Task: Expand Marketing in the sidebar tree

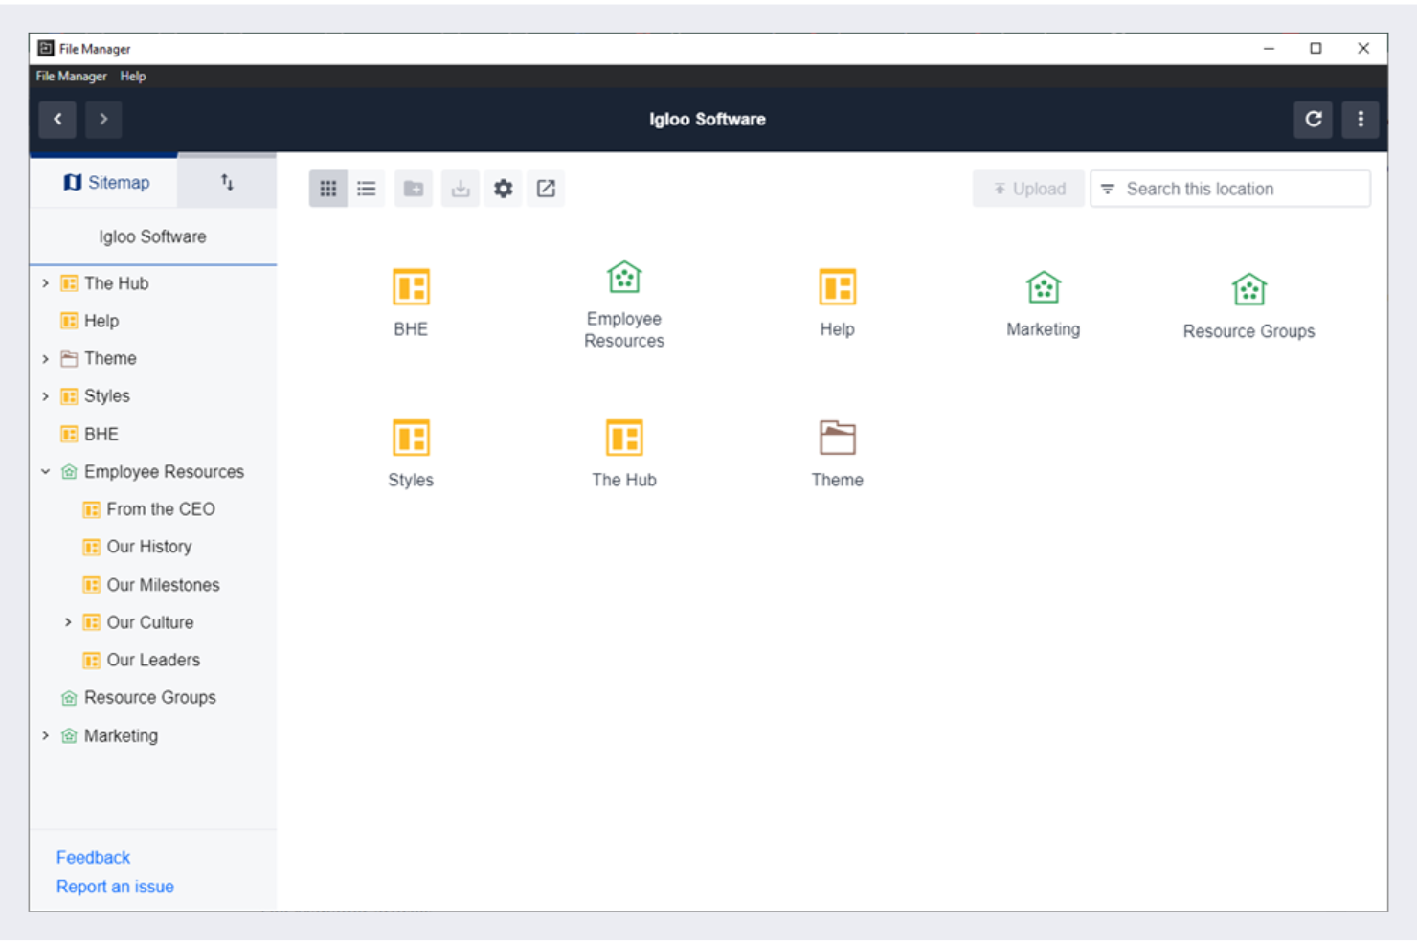Action: pos(45,735)
